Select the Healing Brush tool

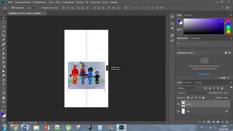[x=3, y=44]
